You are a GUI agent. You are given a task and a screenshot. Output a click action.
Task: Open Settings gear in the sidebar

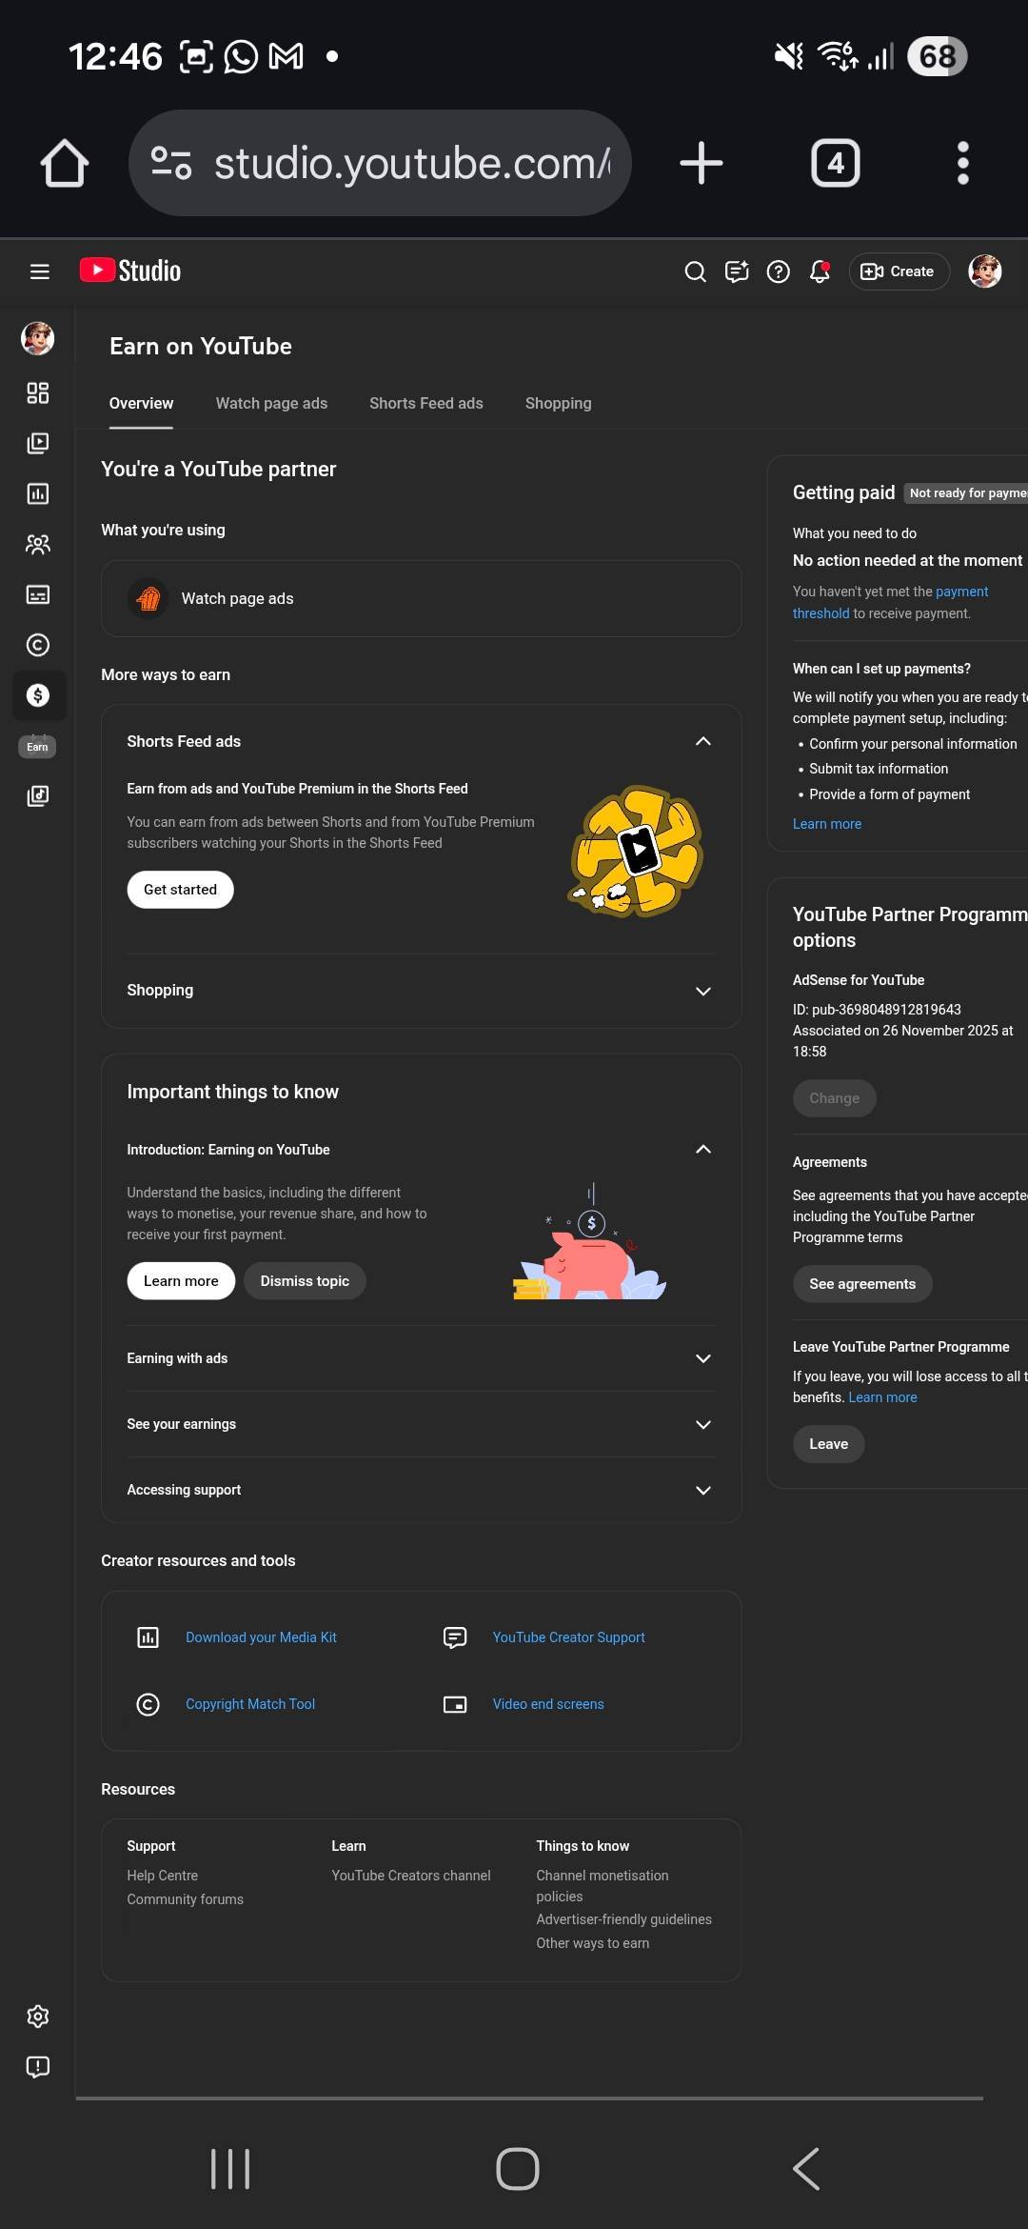[x=38, y=2016]
